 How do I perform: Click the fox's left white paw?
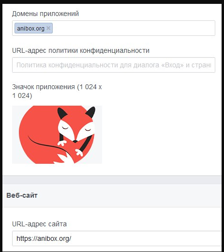62,143
